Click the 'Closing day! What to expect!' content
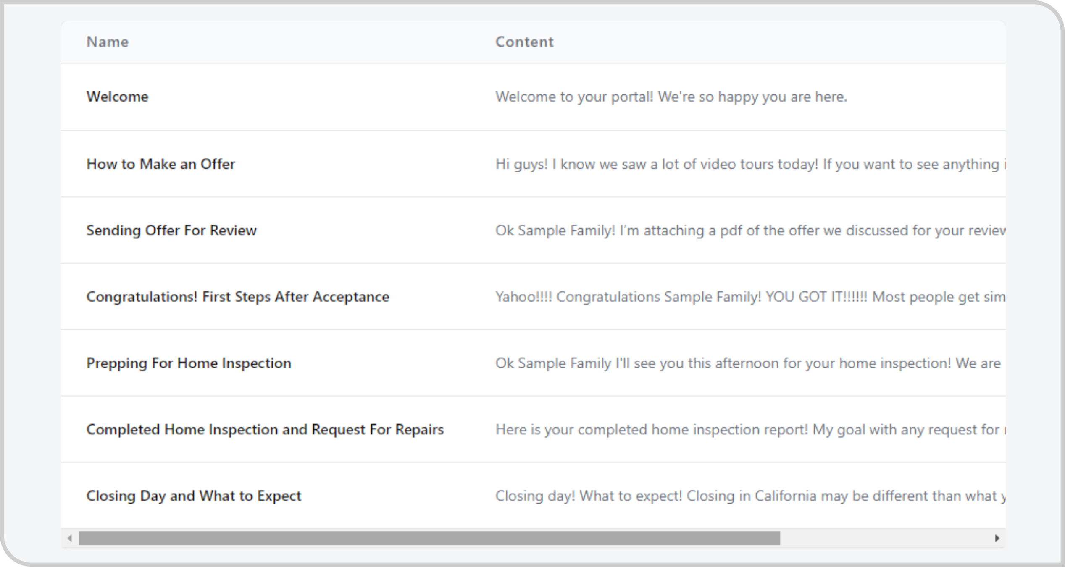 (x=750, y=496)
